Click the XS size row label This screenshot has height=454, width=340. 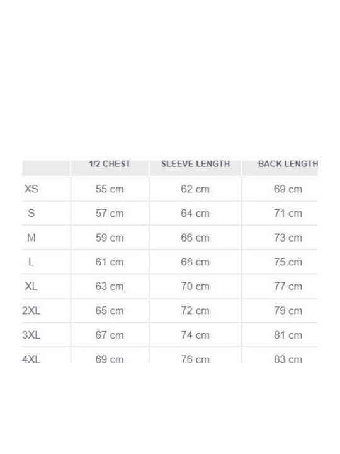(x=31, y=189)
